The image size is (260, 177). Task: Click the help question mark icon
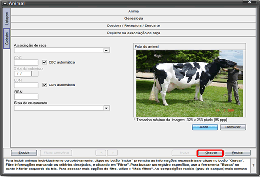tap(253, 165)
